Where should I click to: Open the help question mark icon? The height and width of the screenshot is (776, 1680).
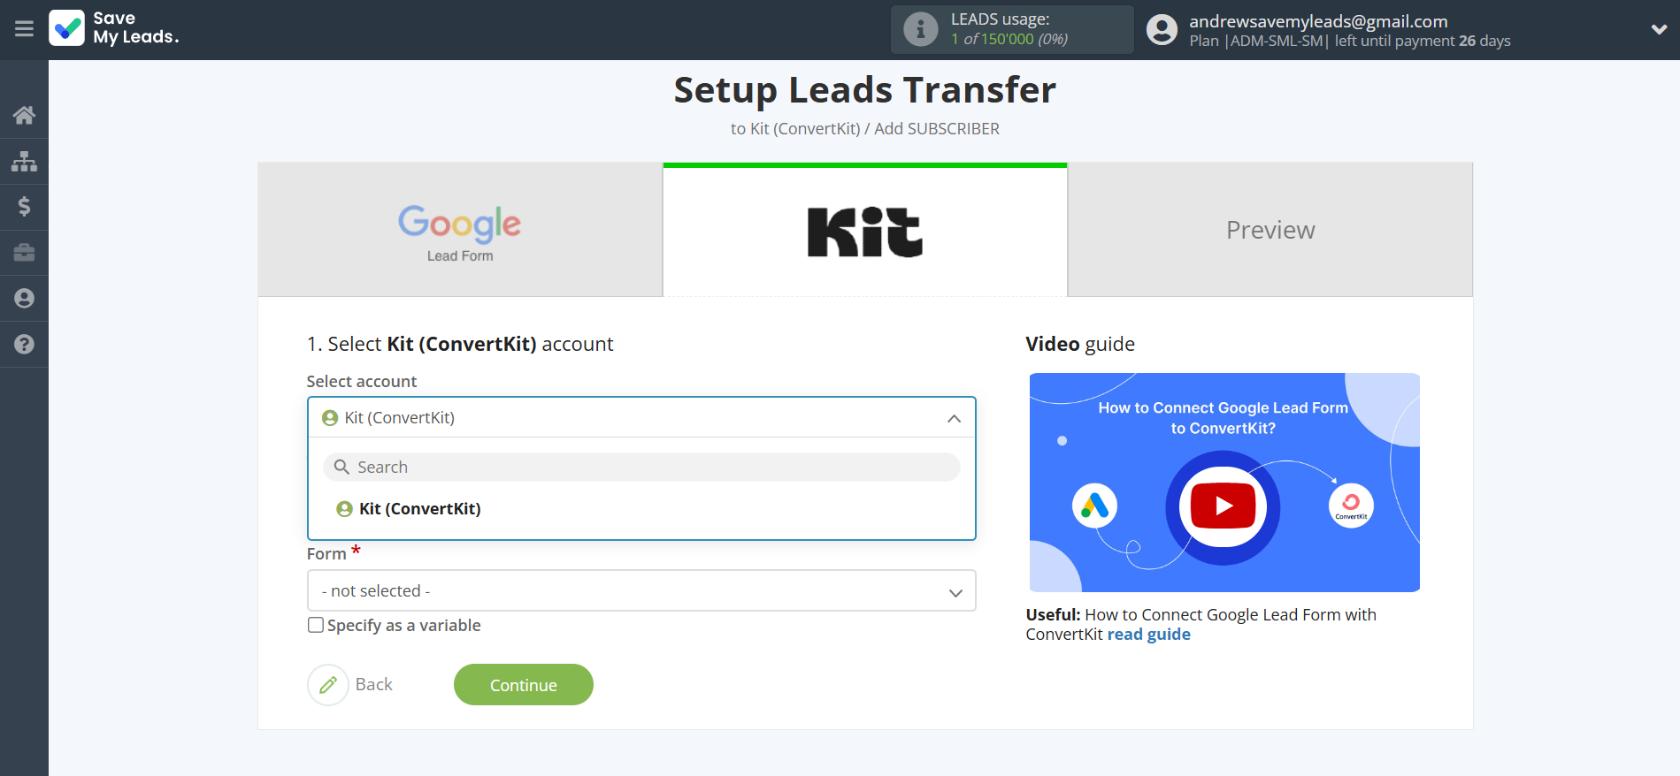(x=24, y=345)
